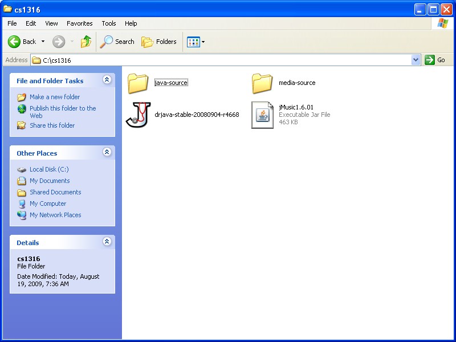The image size is (456, 342).
Task: Open the Favorites menu
Action: pos(79,23)
